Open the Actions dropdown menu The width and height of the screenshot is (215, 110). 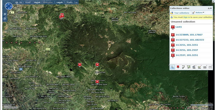(x=198, y=13)
